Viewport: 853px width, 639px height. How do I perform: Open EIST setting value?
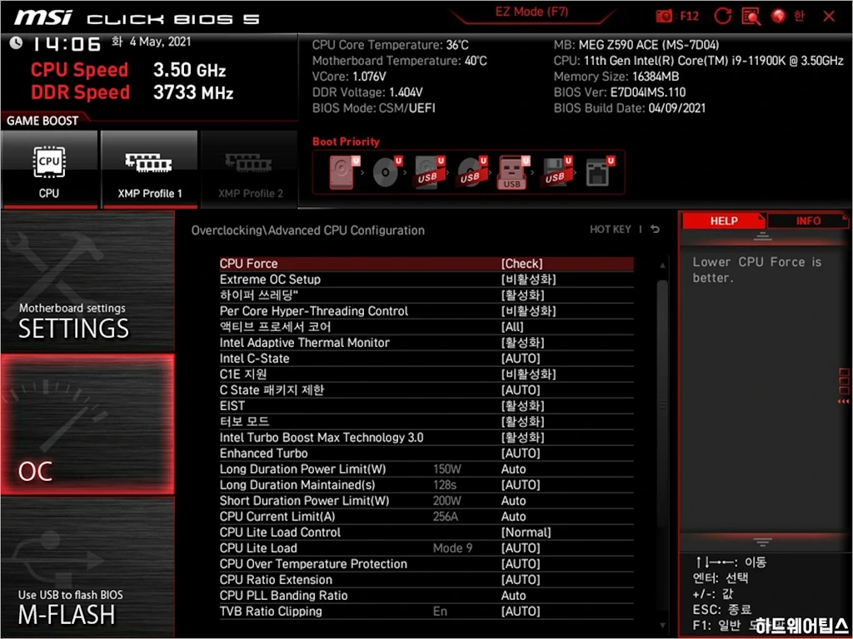tap(522, 405)
